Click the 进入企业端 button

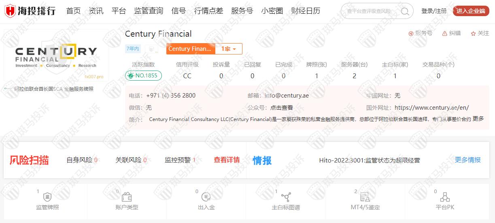pos(471,11)
